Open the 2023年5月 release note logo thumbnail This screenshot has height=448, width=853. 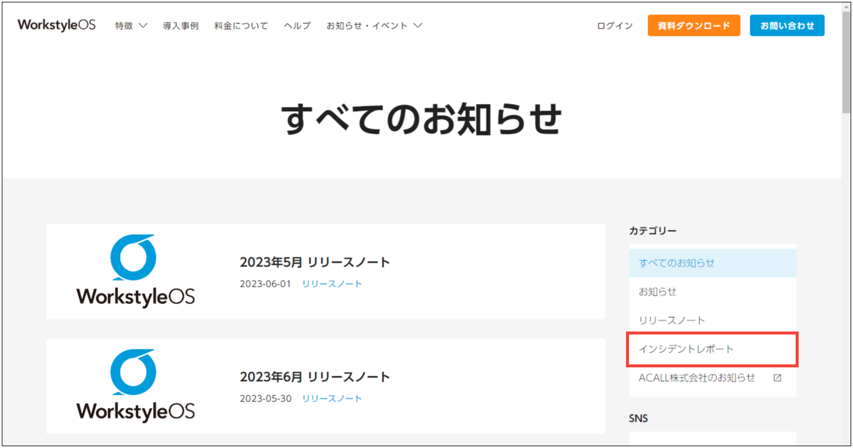pyautogui.click(x=135, y=271)
